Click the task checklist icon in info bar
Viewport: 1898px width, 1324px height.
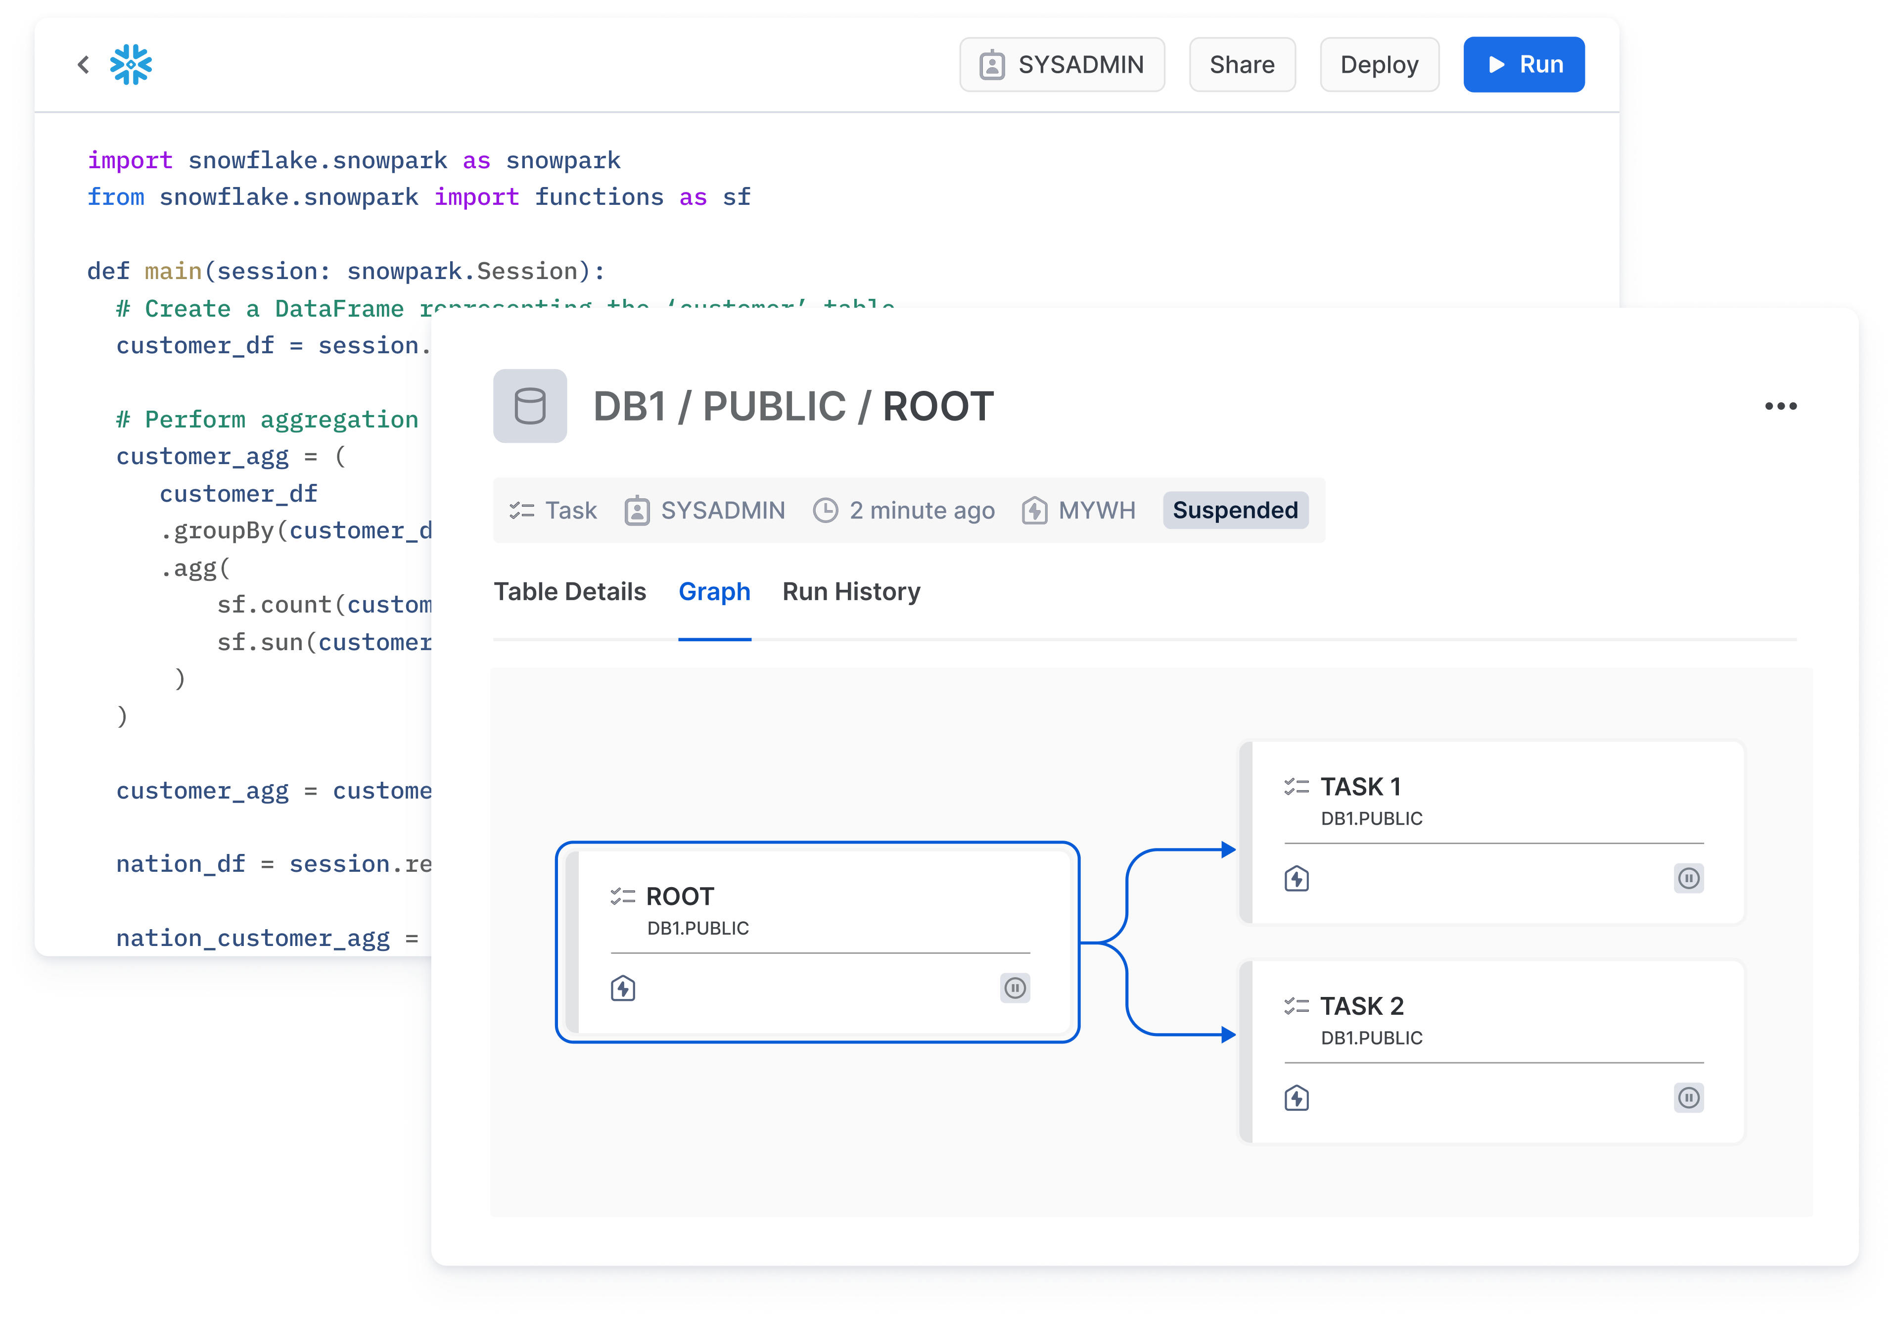coord(522,510)
